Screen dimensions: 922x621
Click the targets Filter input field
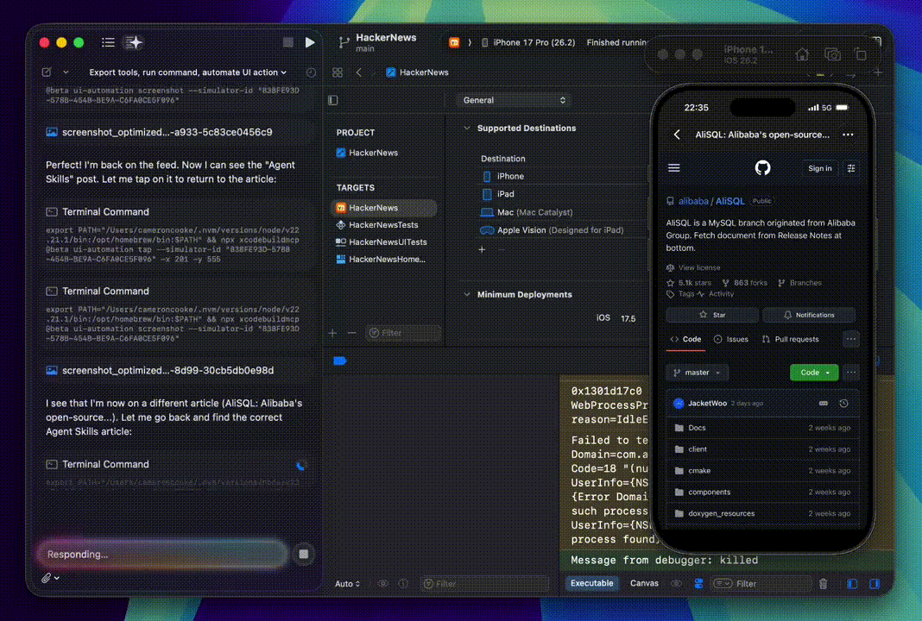403,332
